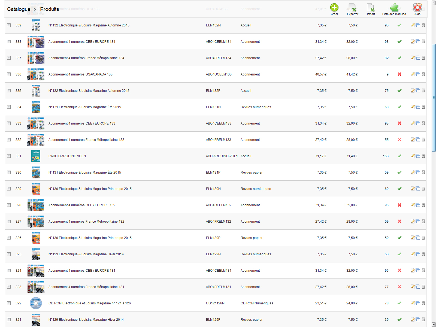This screenshot has height=327, width=436.
Task: Click scrollbar up arrow
Action: [x=434, y=2]
